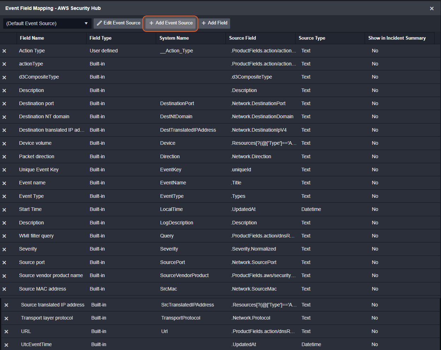Remove the Source vendor product name row
Screen dimensions: 441x350
click(4, 276)
